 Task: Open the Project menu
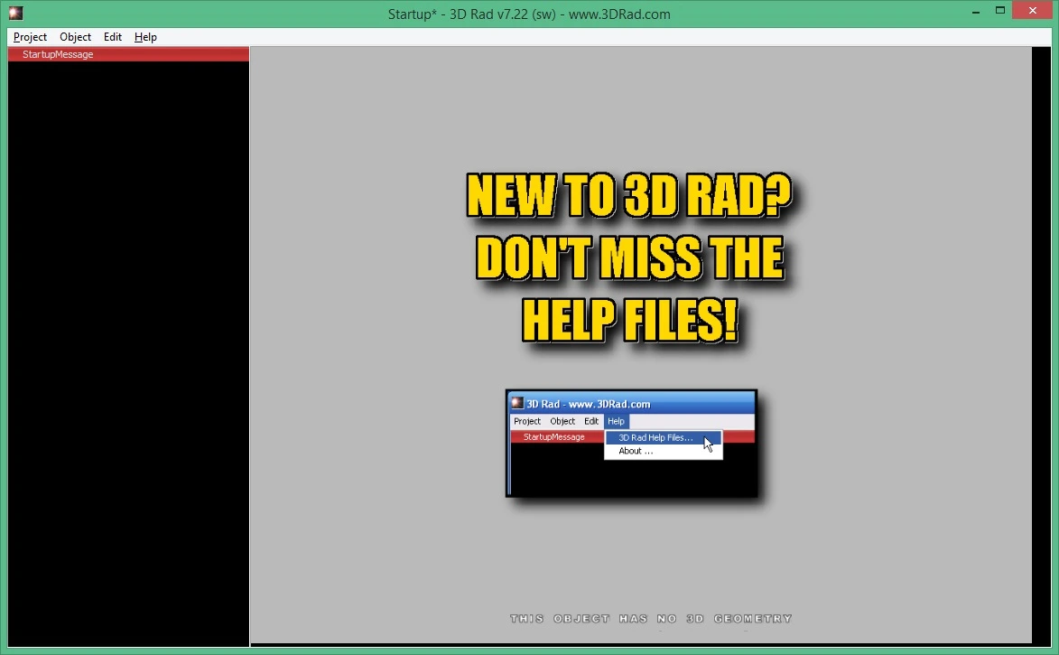coord(30,37)
